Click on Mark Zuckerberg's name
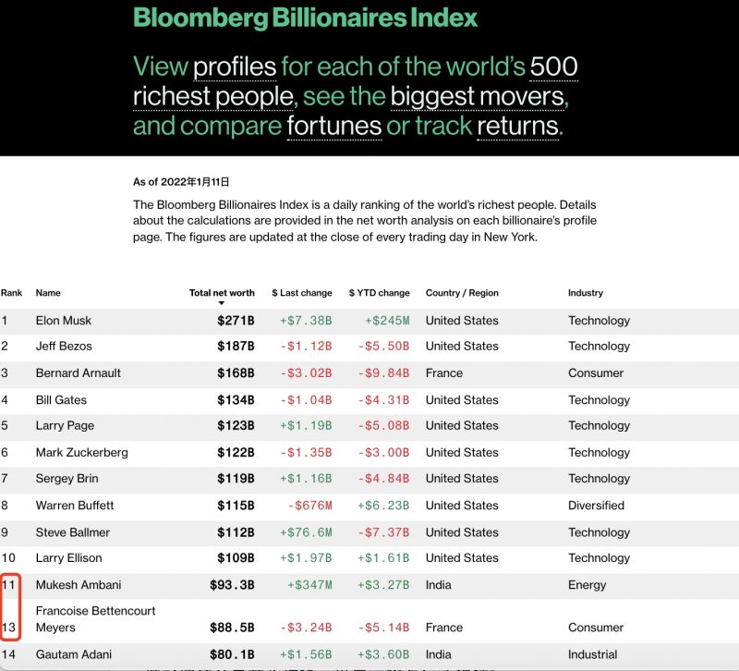The height and width of the screenshot is (671, 739). [81, 453]
